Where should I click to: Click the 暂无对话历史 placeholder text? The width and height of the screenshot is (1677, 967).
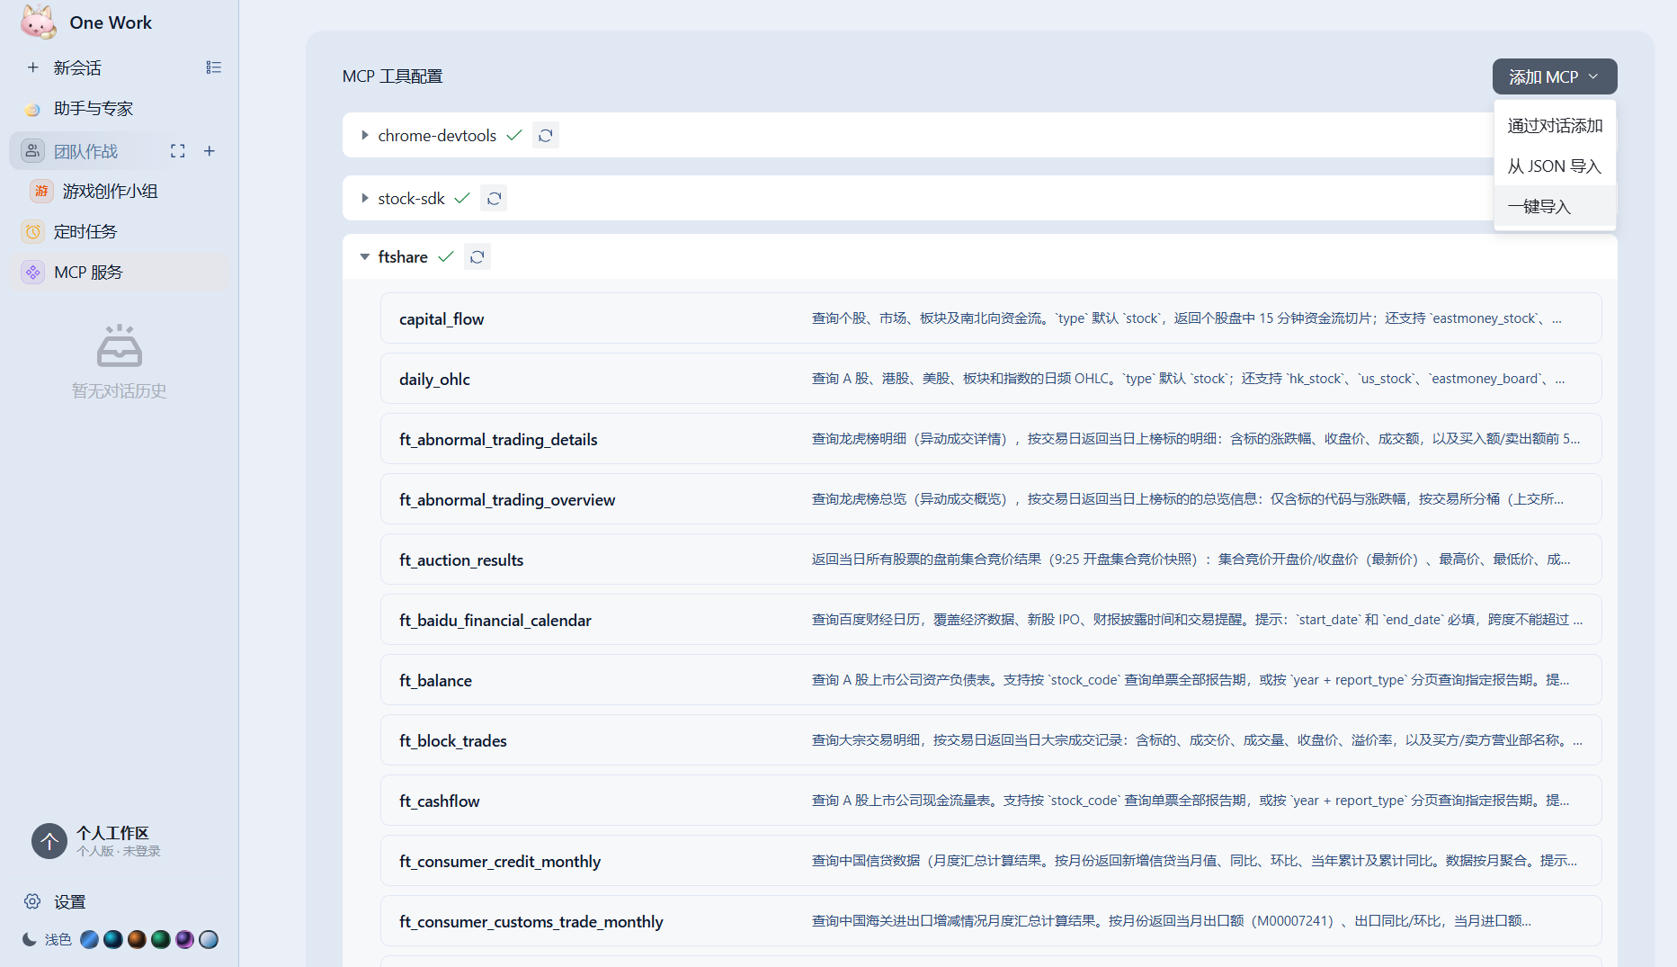[120, 391]
